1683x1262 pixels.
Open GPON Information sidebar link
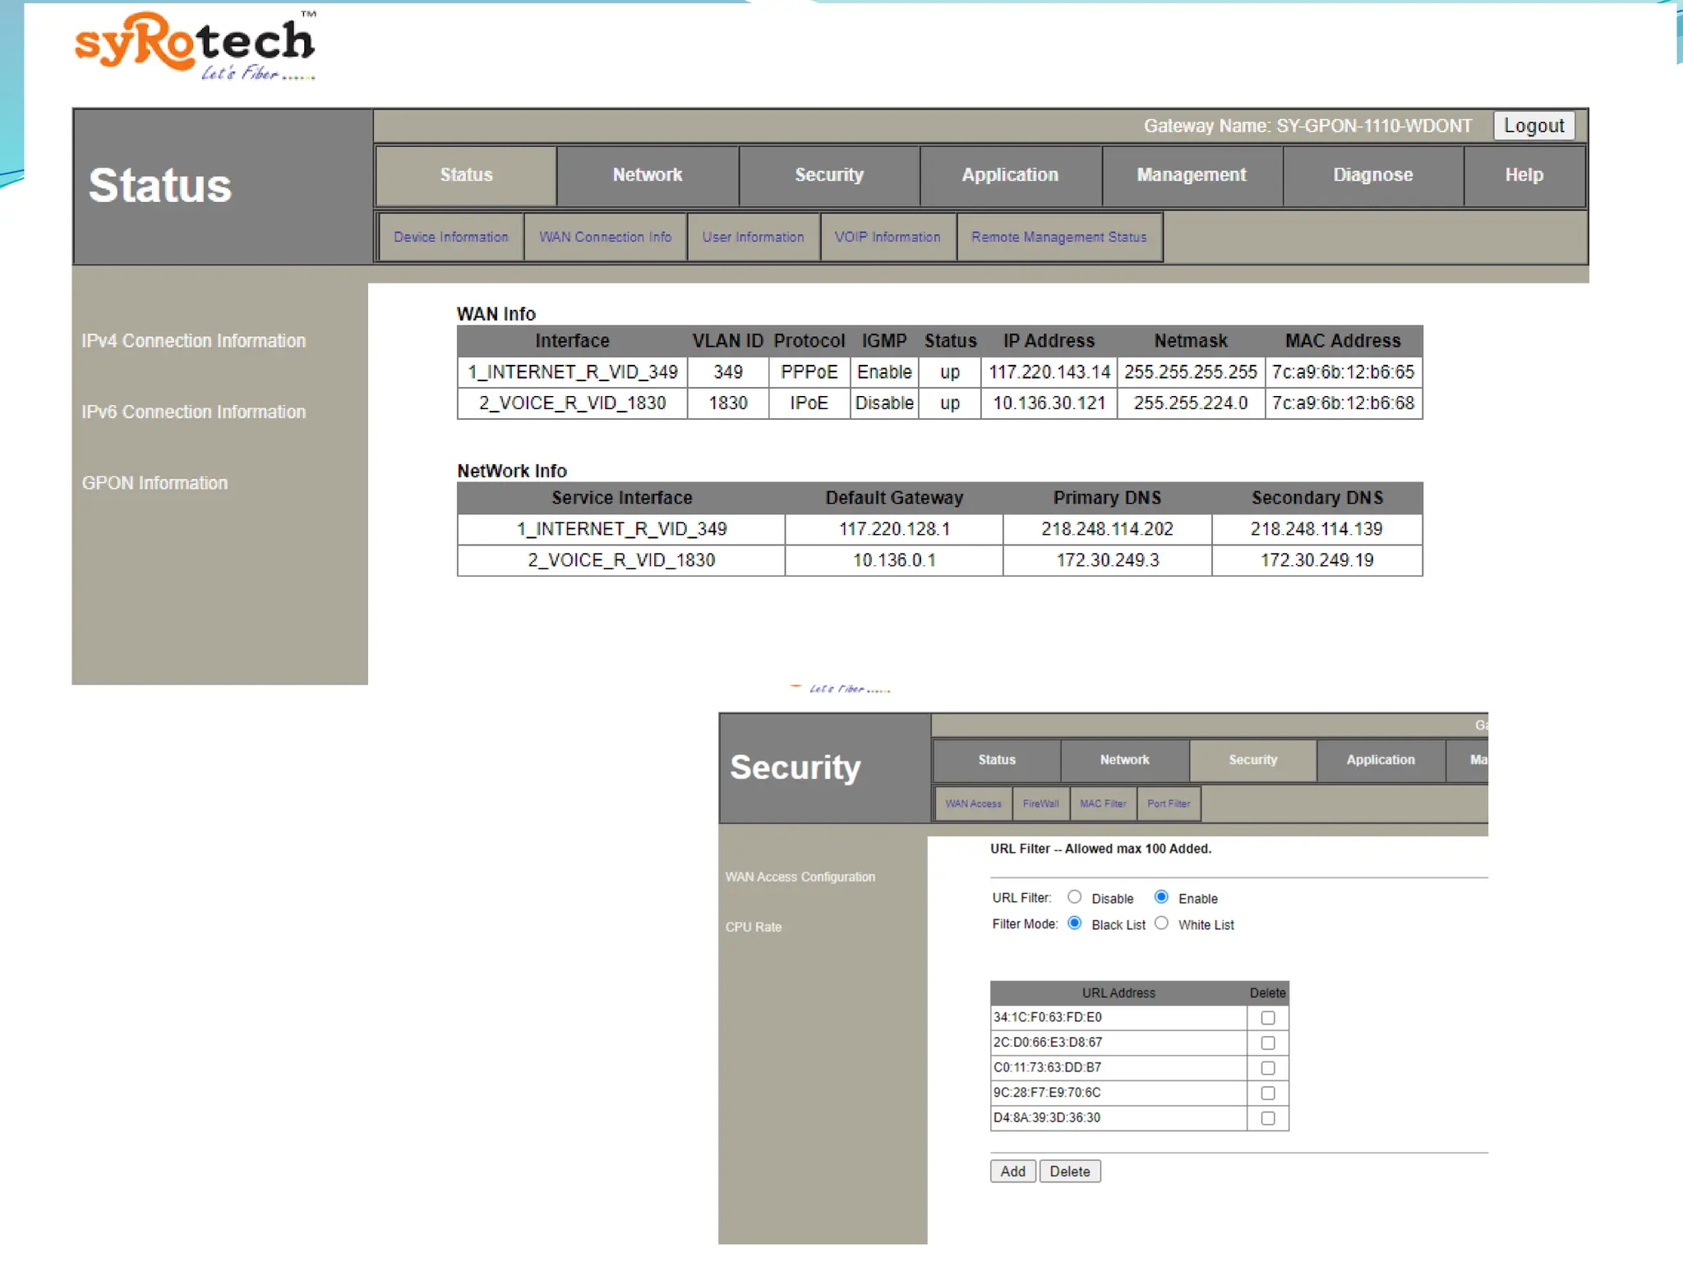pyautogui.click(x=154, y=483)
